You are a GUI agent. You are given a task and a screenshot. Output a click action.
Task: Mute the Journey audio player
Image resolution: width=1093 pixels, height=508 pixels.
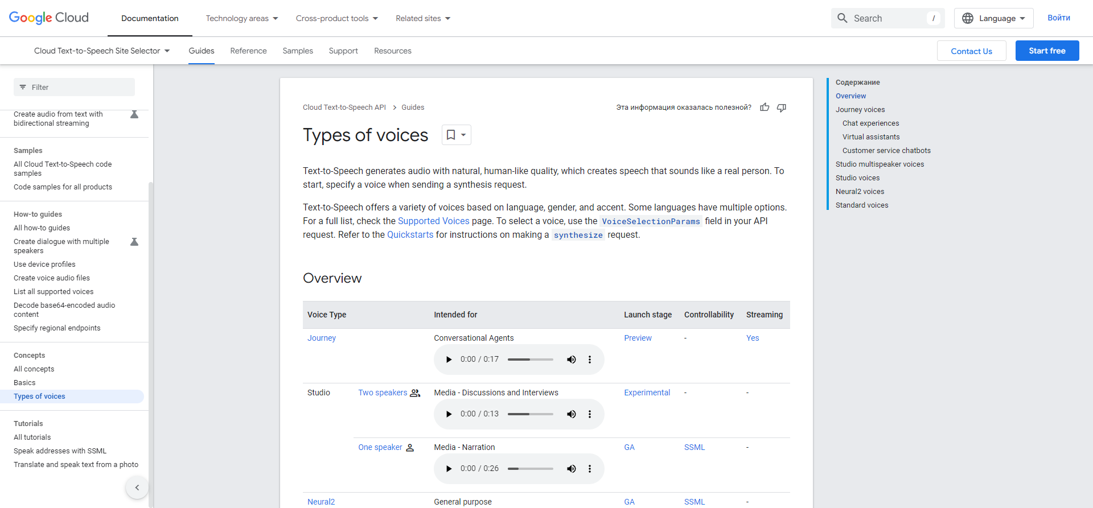(571, 360)
